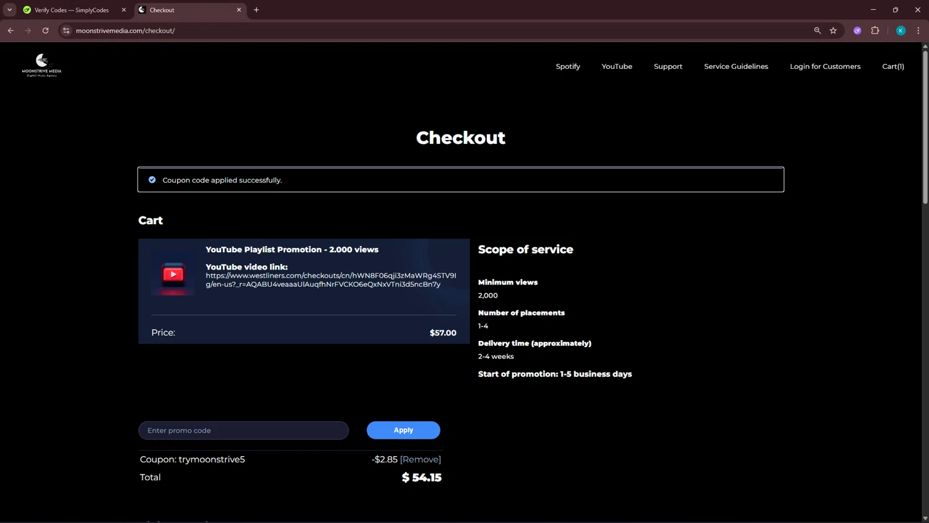Open site information icon in address bar

click(66, 30)
